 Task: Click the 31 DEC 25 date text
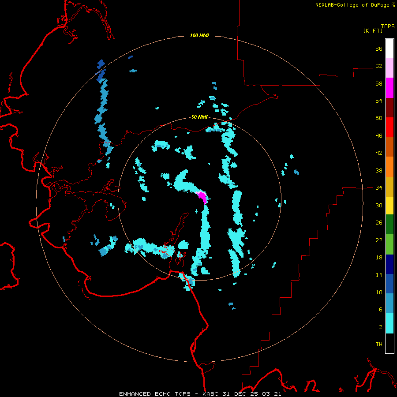click(240, 394)
